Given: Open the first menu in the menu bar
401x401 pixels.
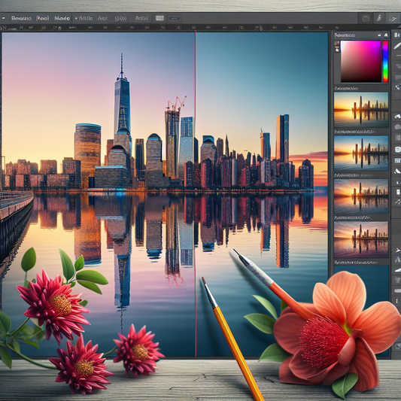Looking at the screenshot, I should point(22,18).
